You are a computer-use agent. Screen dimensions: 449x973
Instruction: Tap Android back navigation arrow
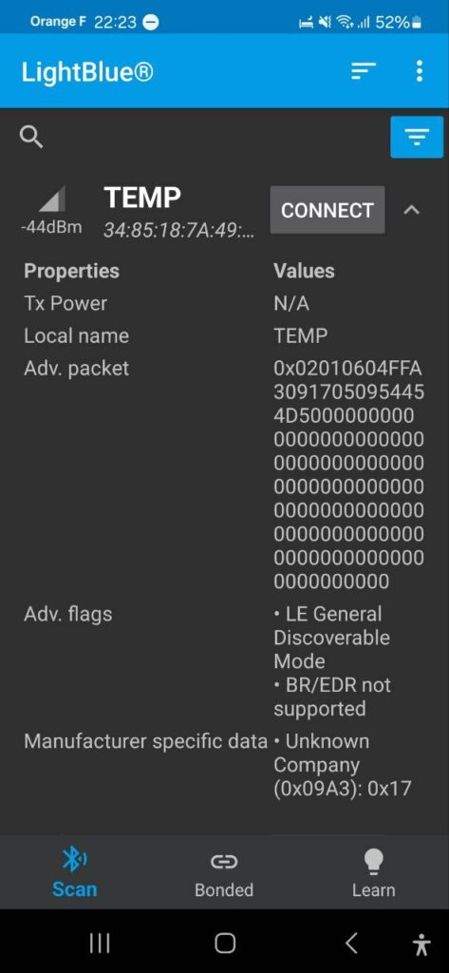[351, 944]
